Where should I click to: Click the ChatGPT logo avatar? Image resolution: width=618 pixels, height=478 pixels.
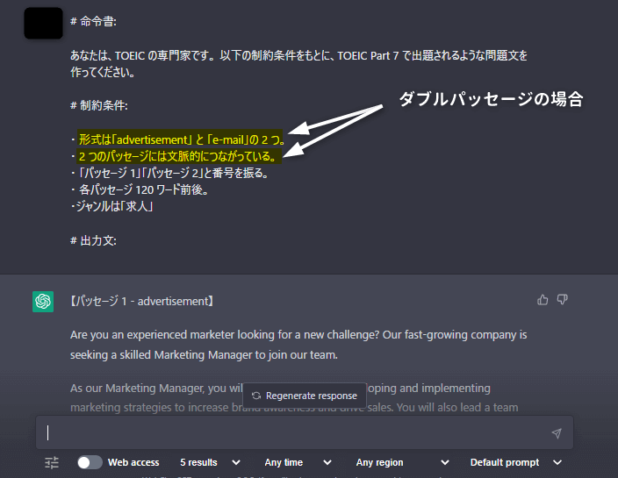(43, 302)
